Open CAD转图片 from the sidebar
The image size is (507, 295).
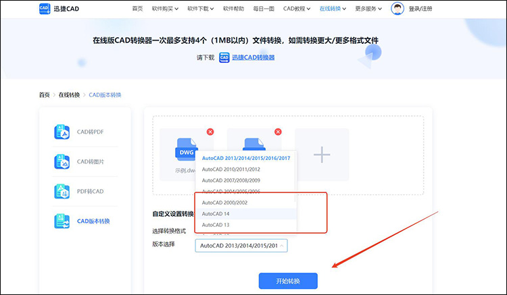coord(90,162)
